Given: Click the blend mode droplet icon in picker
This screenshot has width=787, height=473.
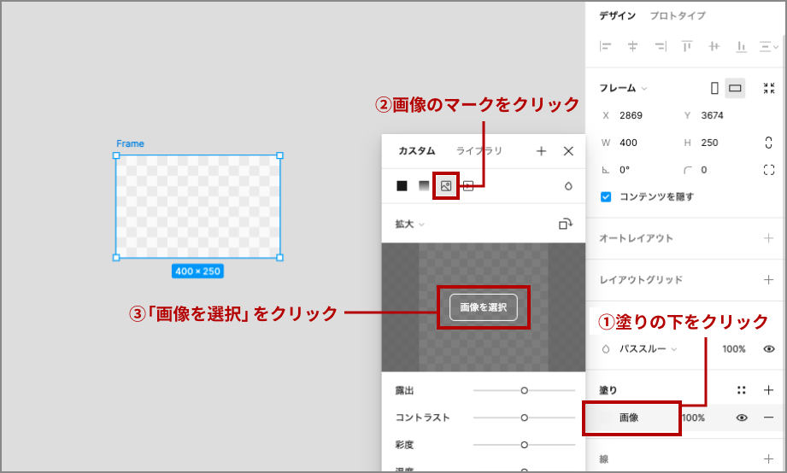Looking at the screenshot, I should pyautogui.click(x=568, y=186).
